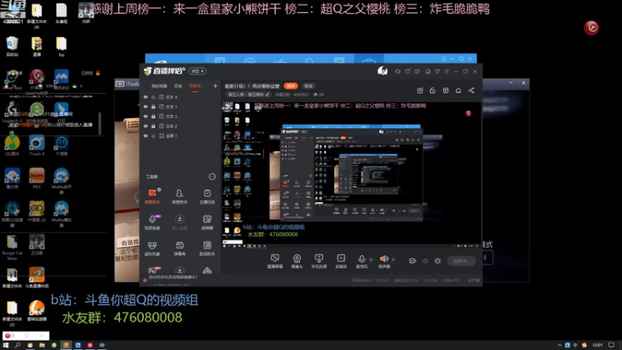Add the 摄像头 camera source
The height and width of the screenshot is (350, 622).
[297, 261]
